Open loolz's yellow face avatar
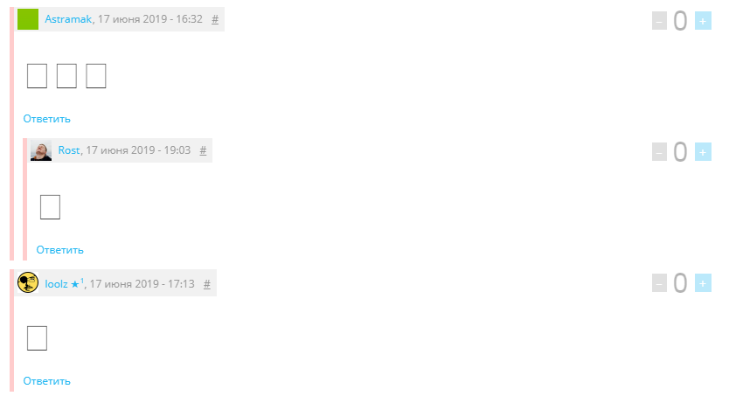Screen dimensions: 729x396 (28, 282)
